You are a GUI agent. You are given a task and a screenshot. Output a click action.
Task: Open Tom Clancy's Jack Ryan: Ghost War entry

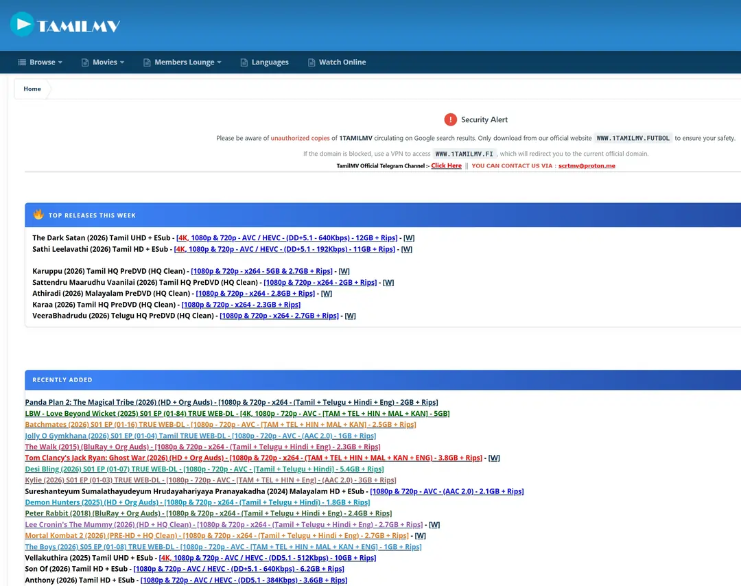(x=253, y=458)
